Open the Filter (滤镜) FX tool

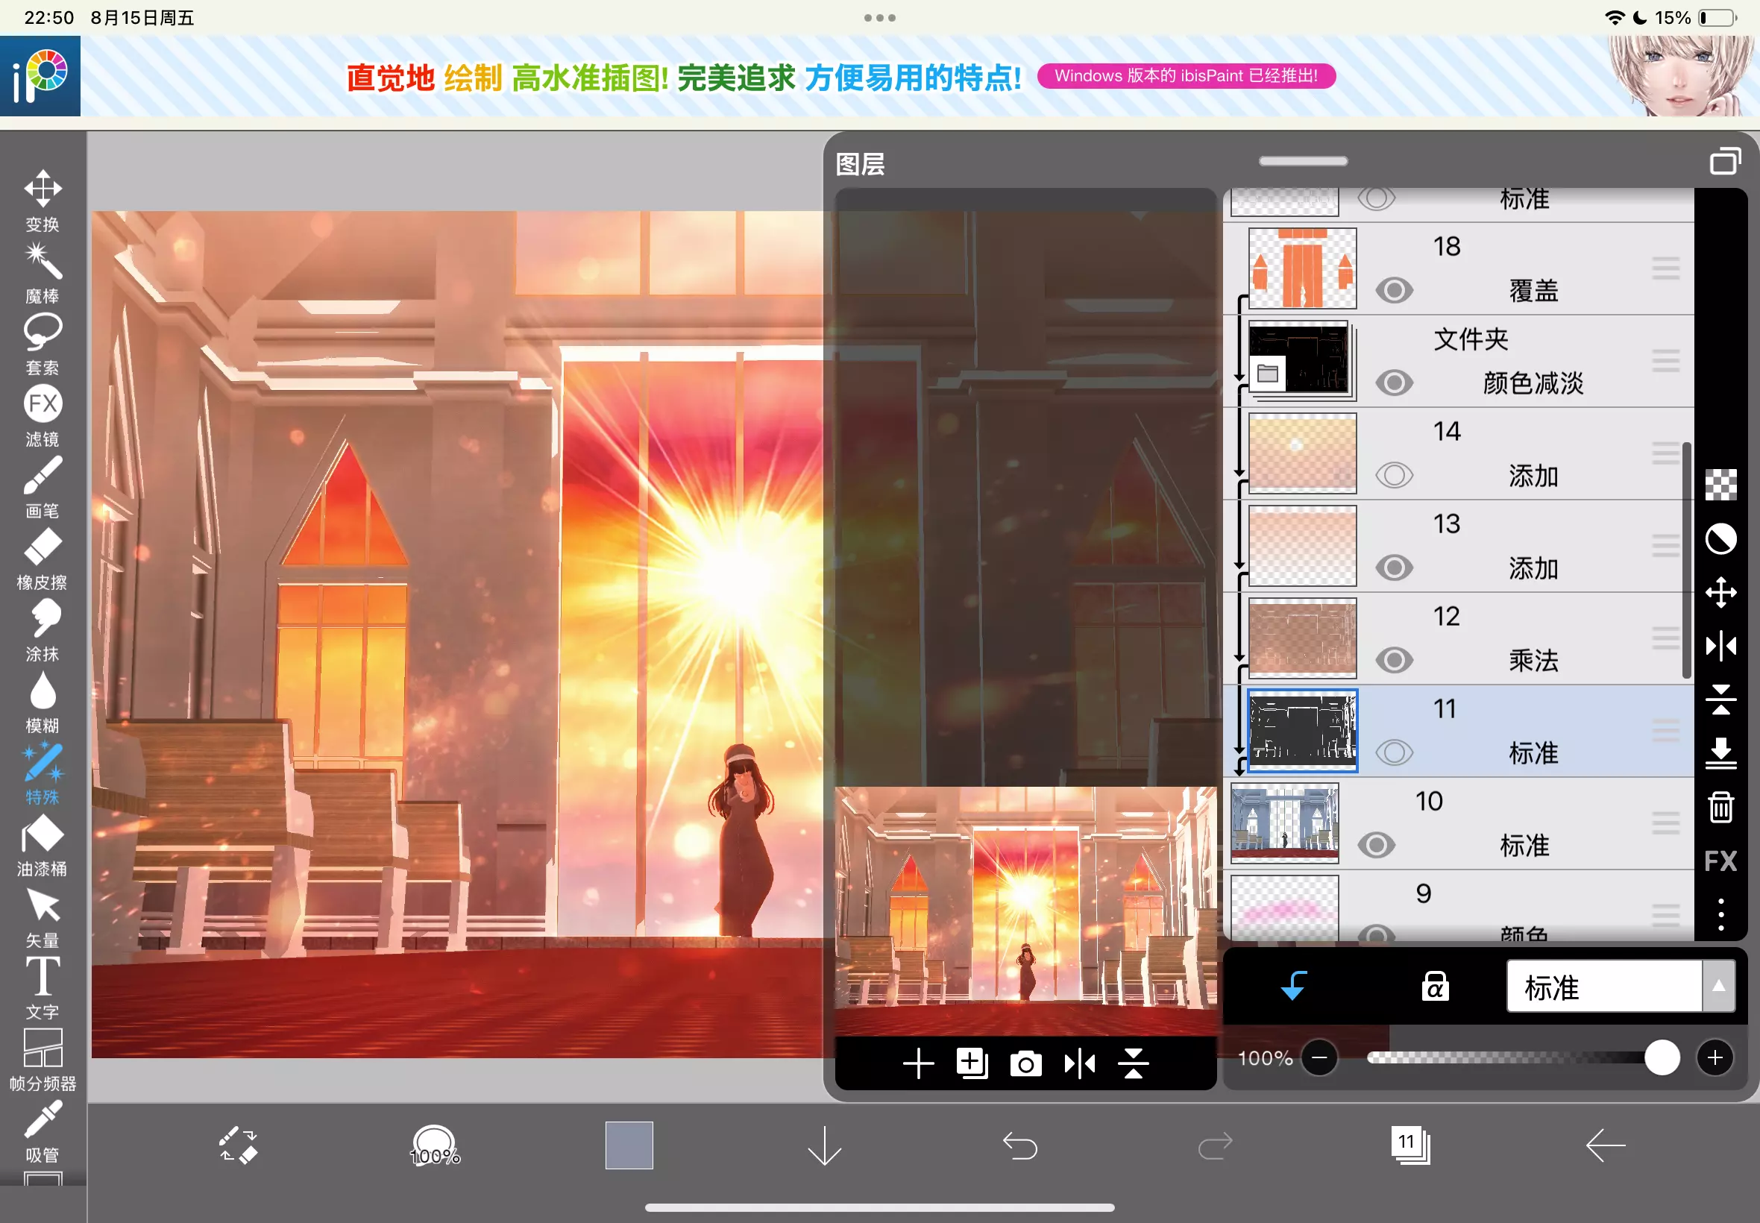coord(43,405)
